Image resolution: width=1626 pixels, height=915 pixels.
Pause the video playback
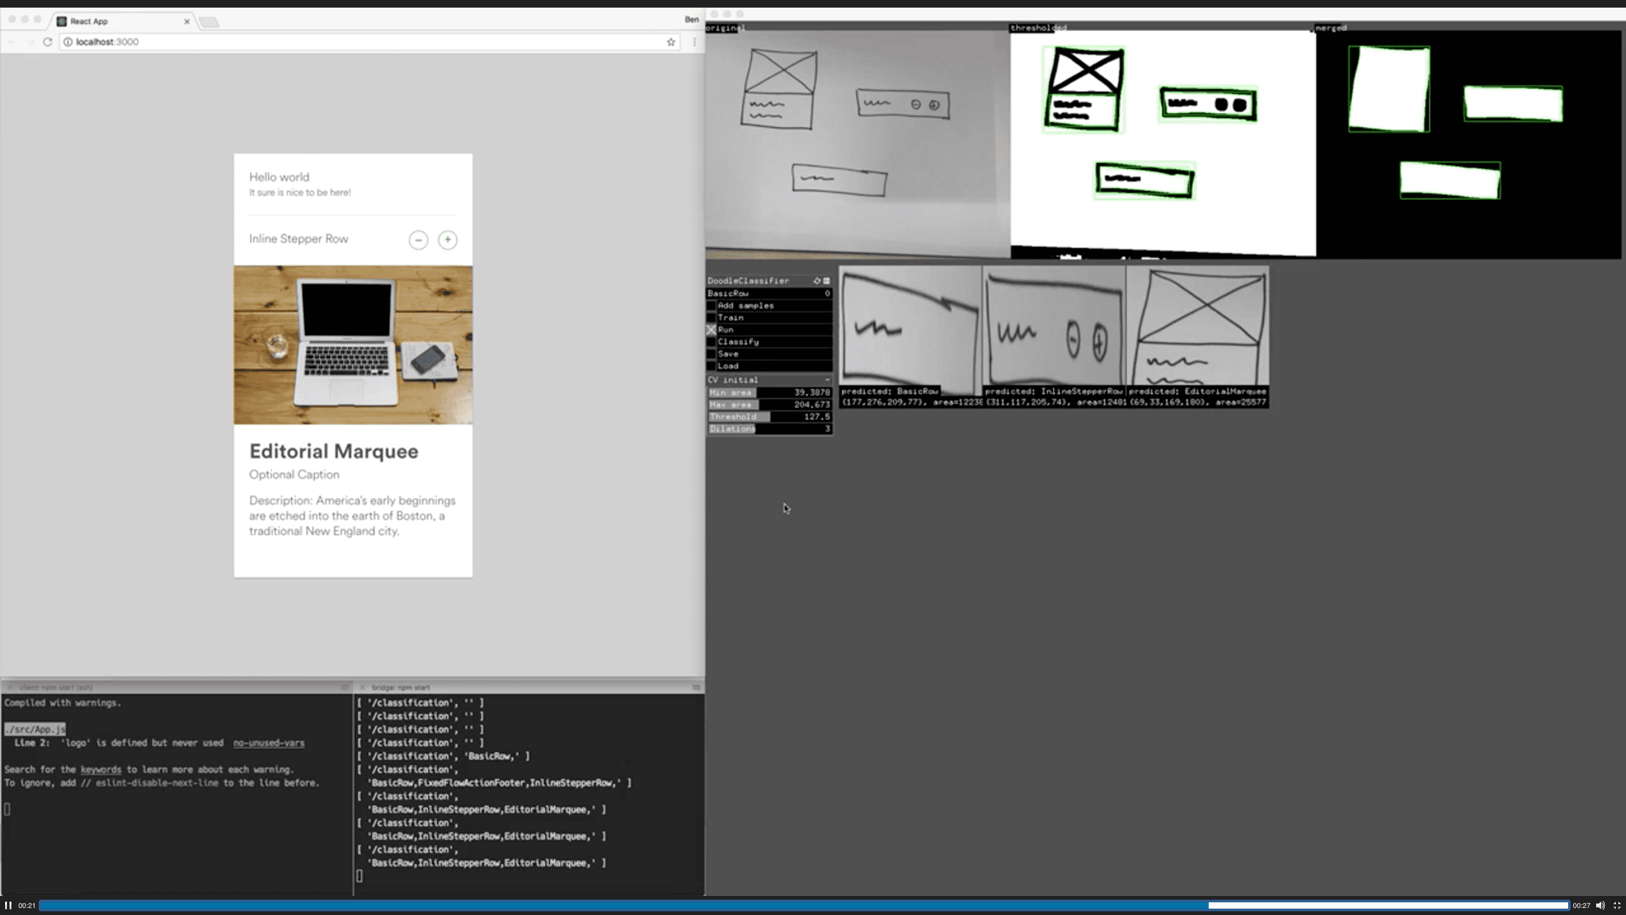8,905
